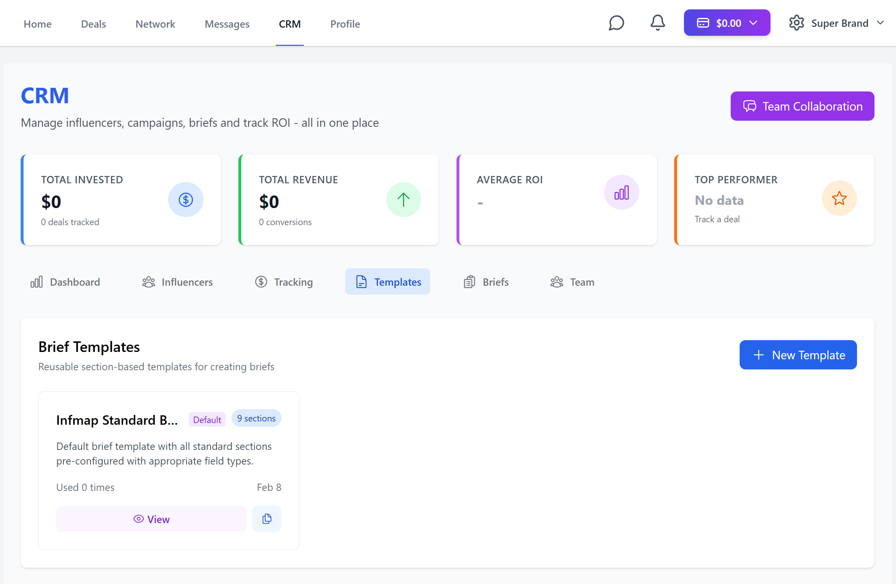Click the plus icon on New Template
The image size is (896, 584).
[x=758, y=355]
